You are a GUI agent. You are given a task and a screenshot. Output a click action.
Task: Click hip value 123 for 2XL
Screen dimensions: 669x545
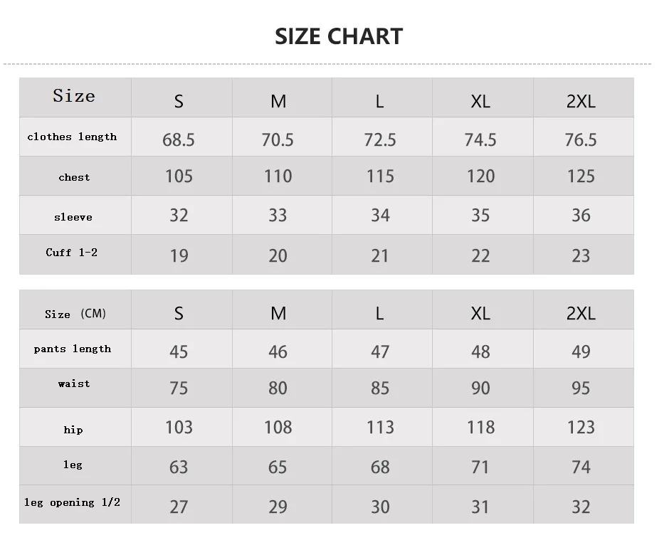pos(581,428)
